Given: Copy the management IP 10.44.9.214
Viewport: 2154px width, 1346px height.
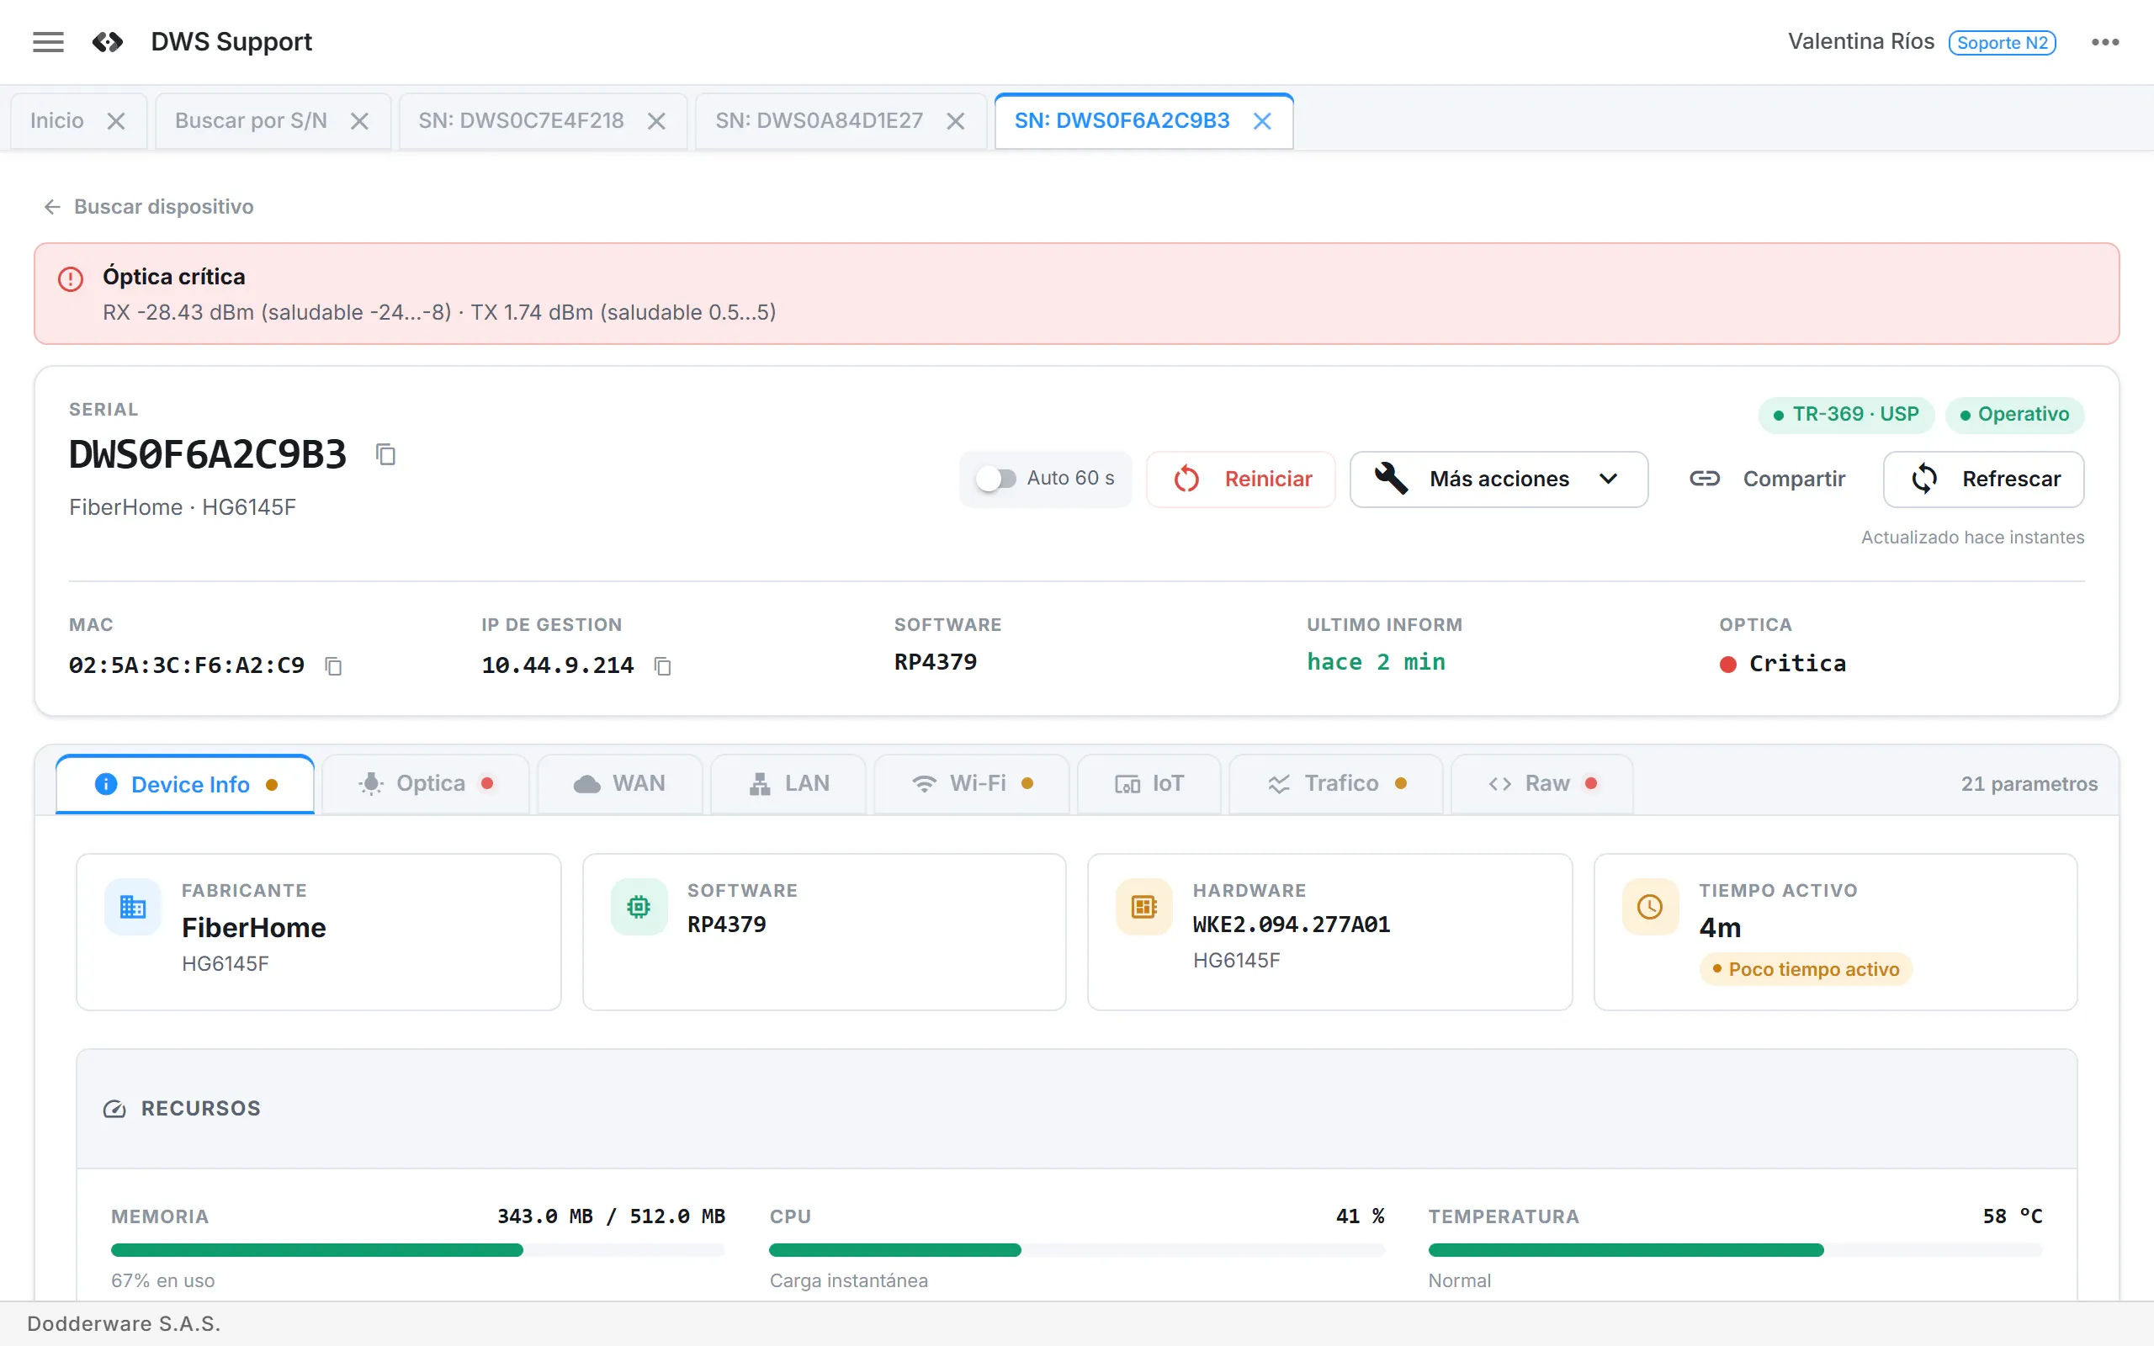Looking at the screenshot, I should (x=662, y=665).
